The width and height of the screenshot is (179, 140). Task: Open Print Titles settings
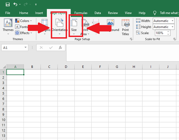click(x=125, y=27)
